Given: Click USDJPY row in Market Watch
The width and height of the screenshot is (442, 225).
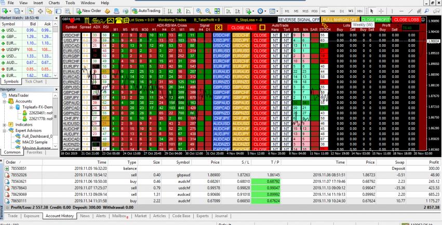Looking at the screenshot, I should pos(27,49).
